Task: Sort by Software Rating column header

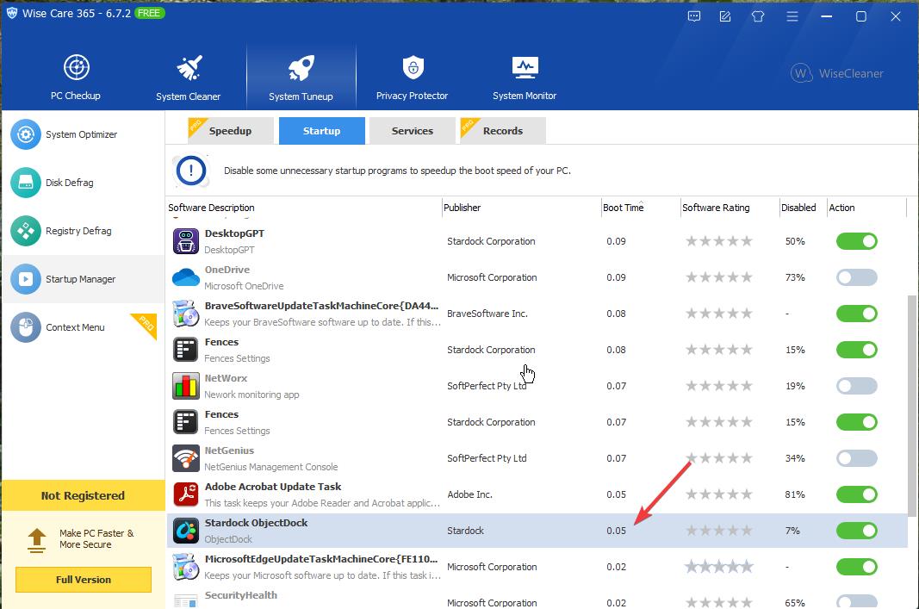Action: [x=730, y=208]
